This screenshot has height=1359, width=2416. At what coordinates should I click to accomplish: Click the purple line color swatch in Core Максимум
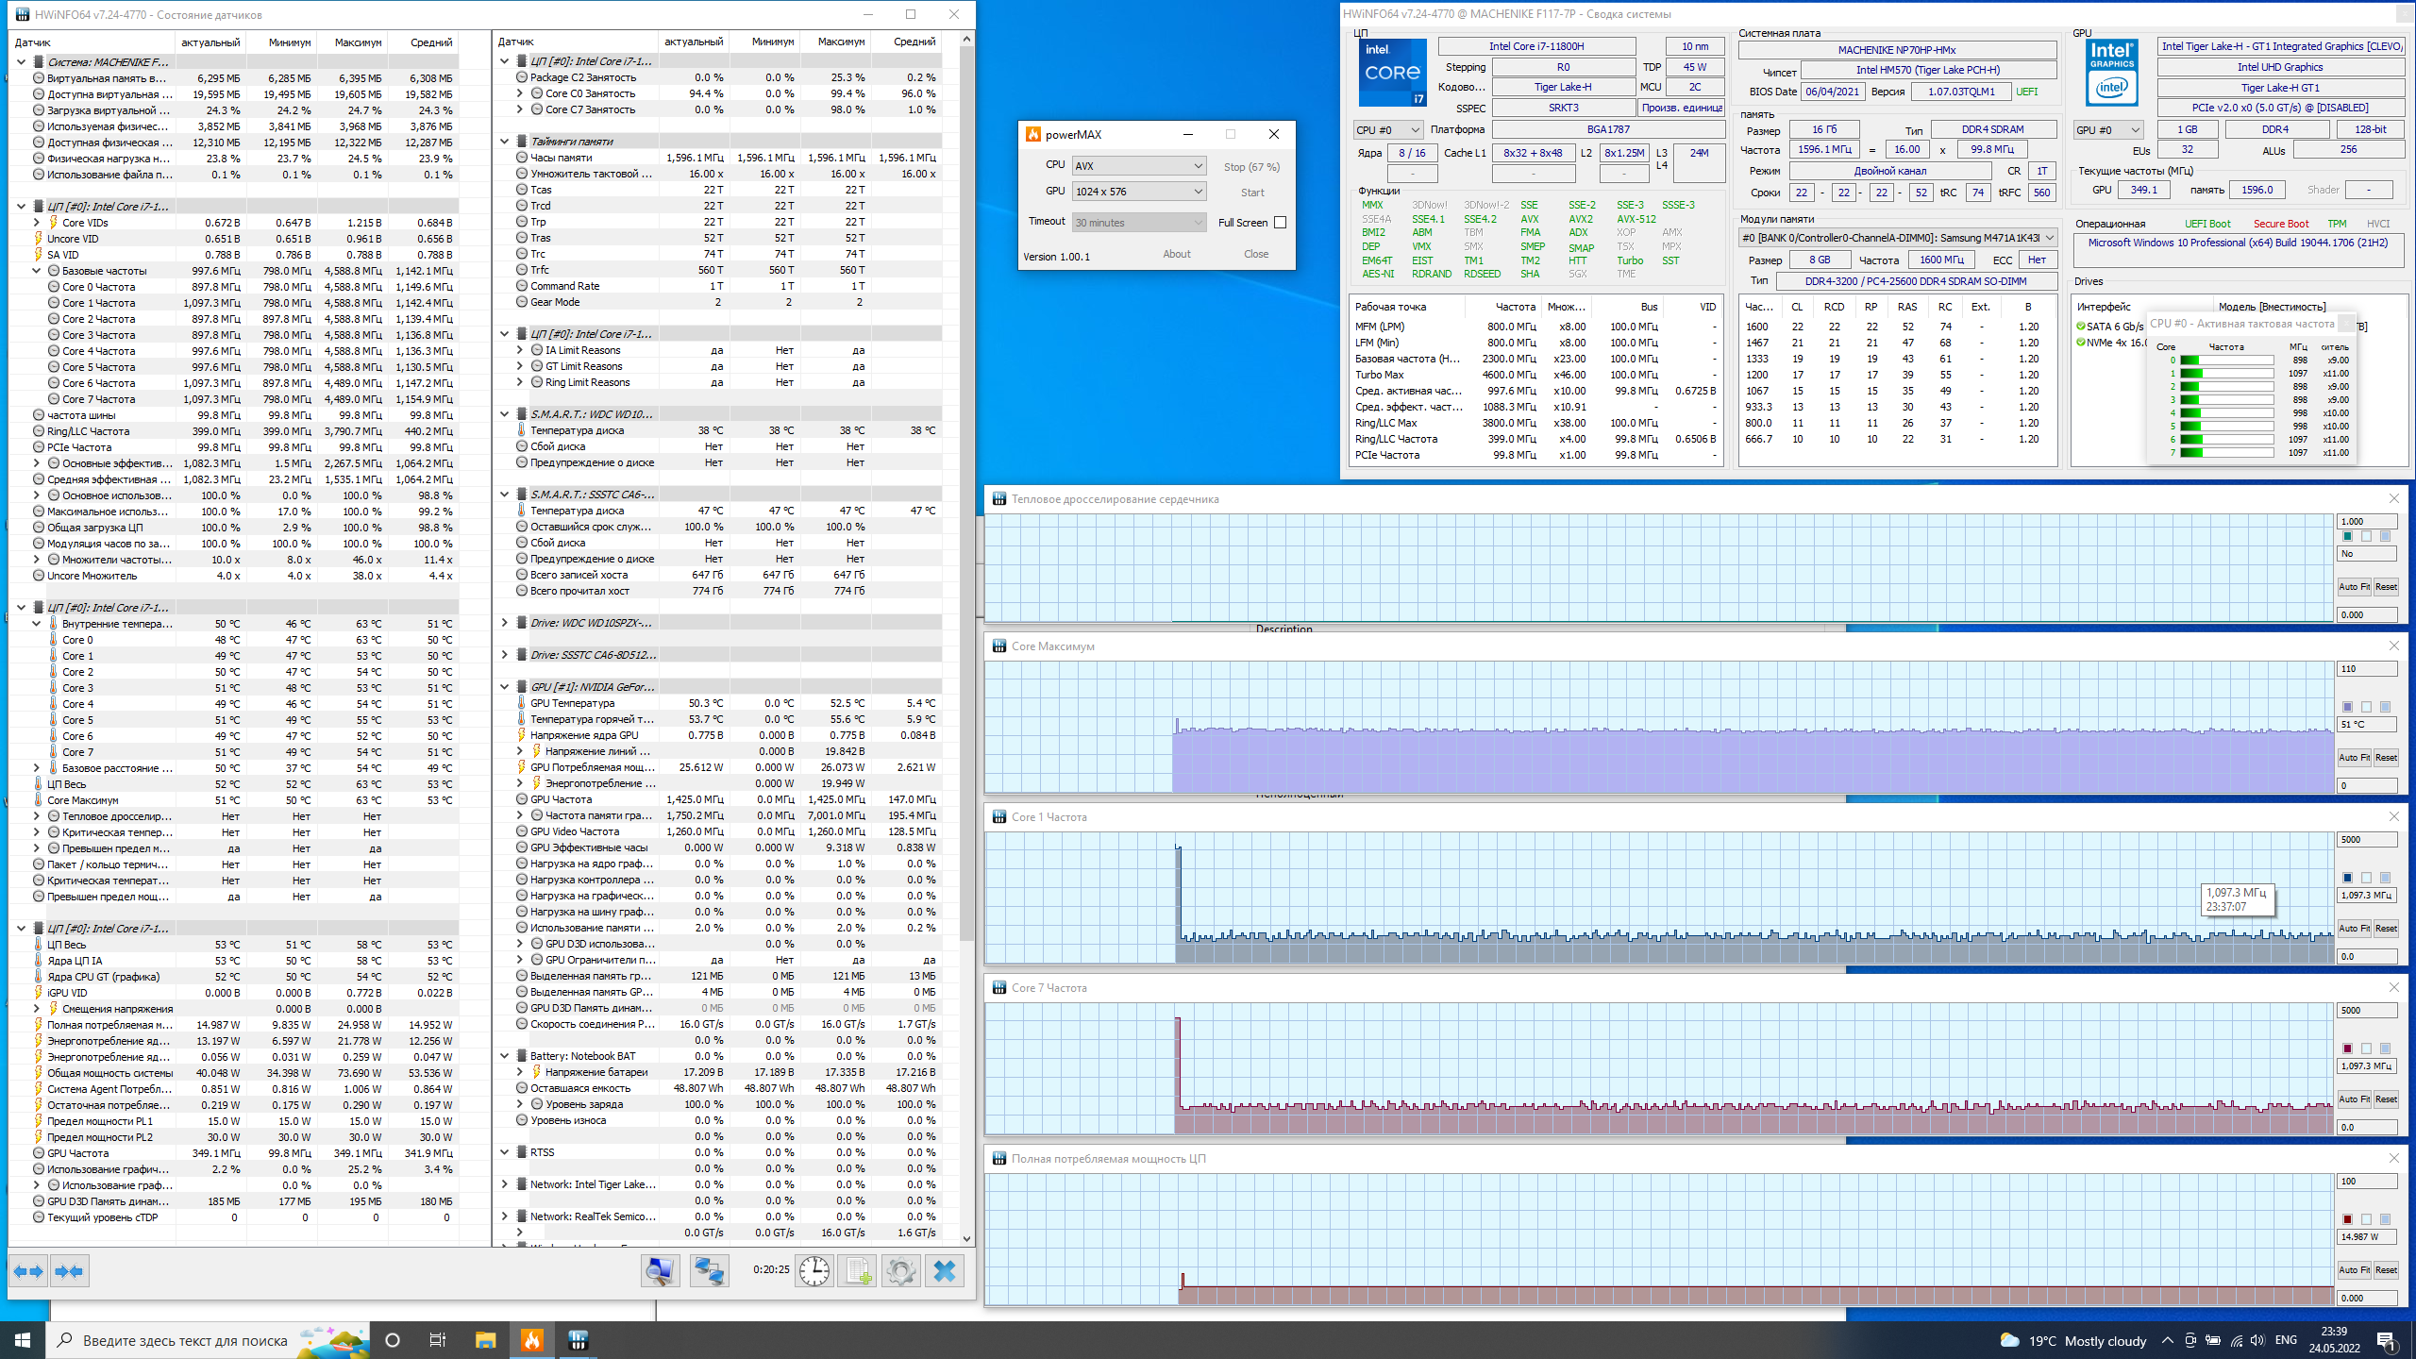point(2347,707)
